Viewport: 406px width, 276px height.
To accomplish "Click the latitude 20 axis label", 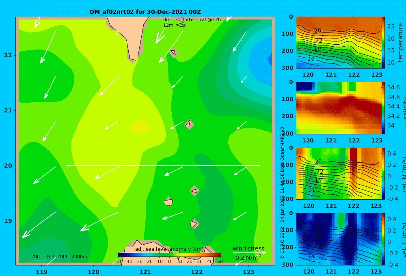I will point(8,166).
